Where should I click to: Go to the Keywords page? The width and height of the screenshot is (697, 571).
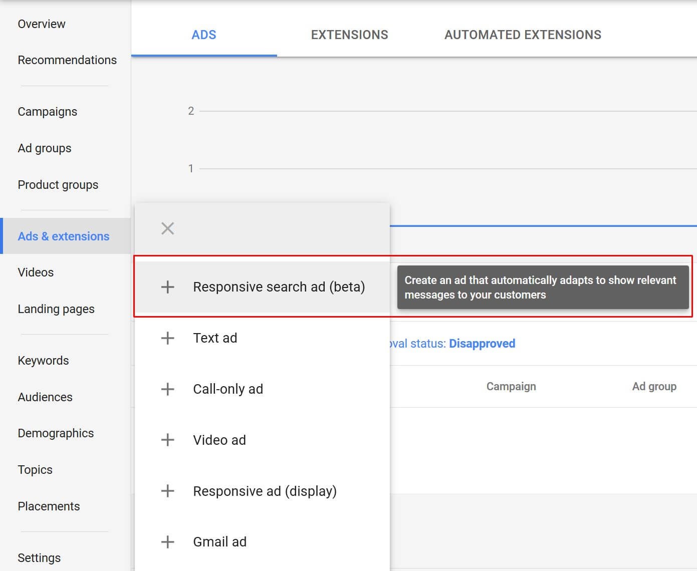pos(43,360)
